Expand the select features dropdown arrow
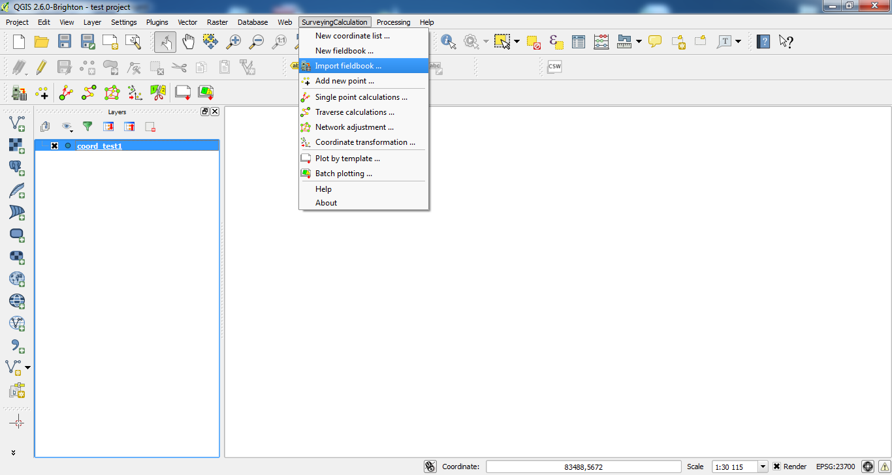The width and height of the screenshot is (892, 475). 517,42
